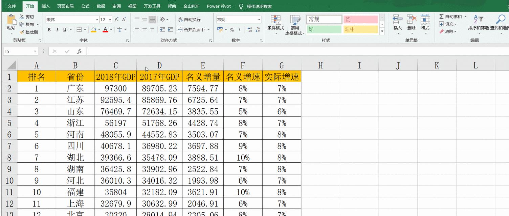
Task: Apply comma thousands separator style
Action: pos(240,30)
